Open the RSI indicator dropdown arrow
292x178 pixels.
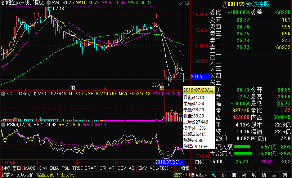click(3, 125)
